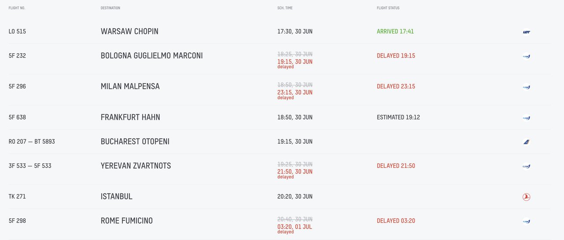Click the Tarom logo on Bucharest Otopeni row

click(526, 142)
